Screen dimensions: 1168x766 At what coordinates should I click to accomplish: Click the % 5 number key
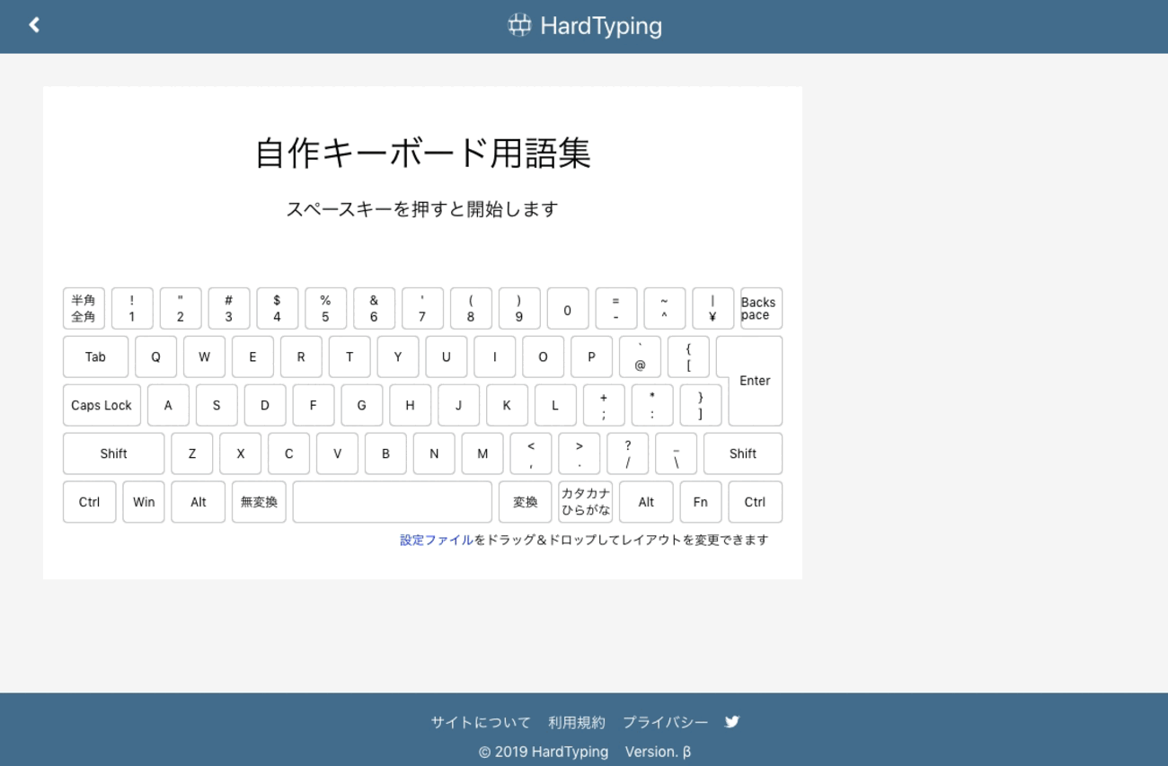[326, 309]
